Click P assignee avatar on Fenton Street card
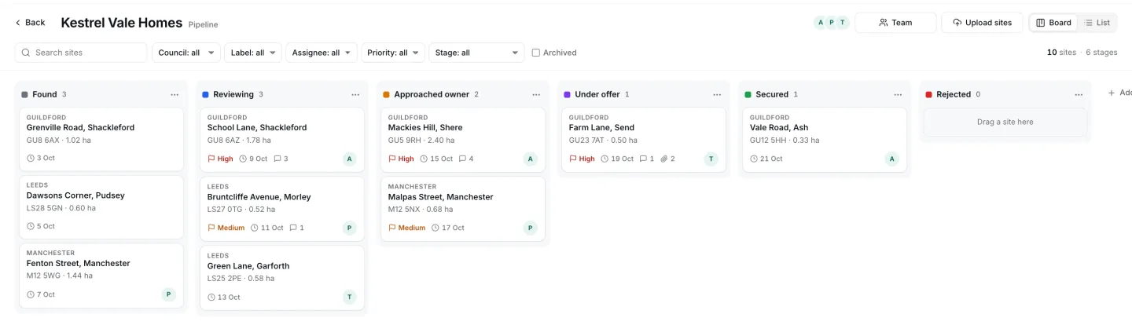This screenshot has height=325, width=1132. [168, 294]
